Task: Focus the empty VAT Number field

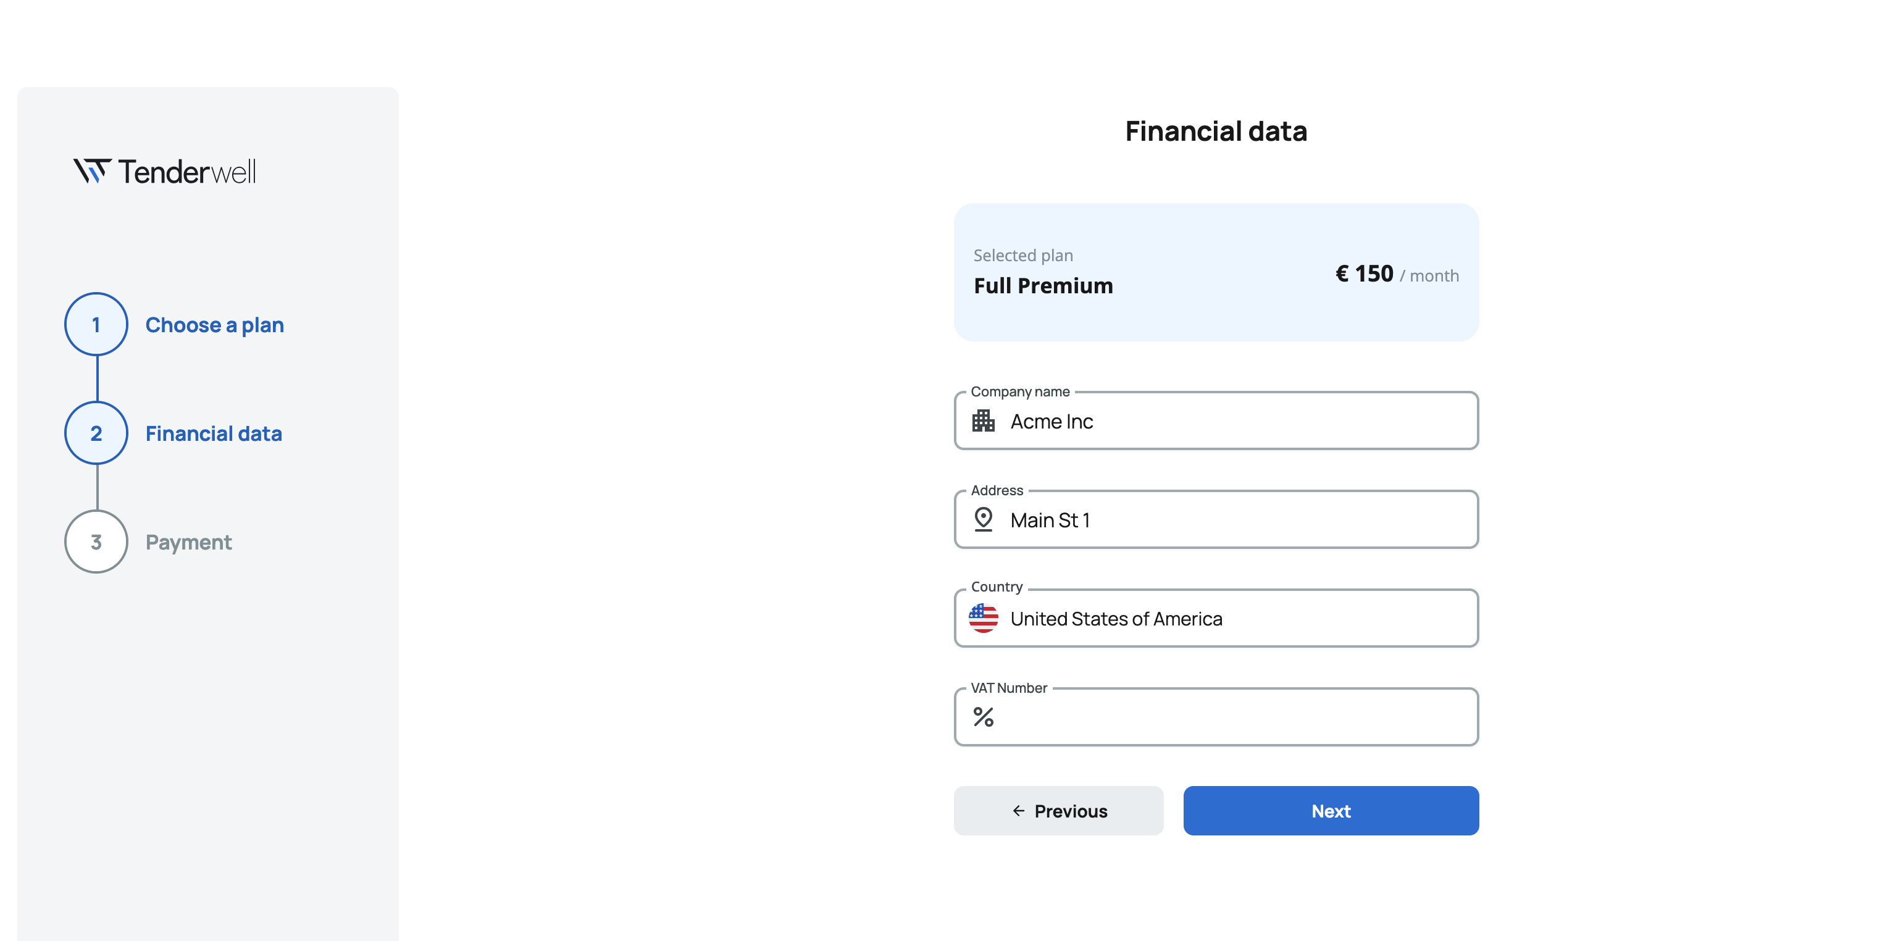Action: [x=1238, y=717]
